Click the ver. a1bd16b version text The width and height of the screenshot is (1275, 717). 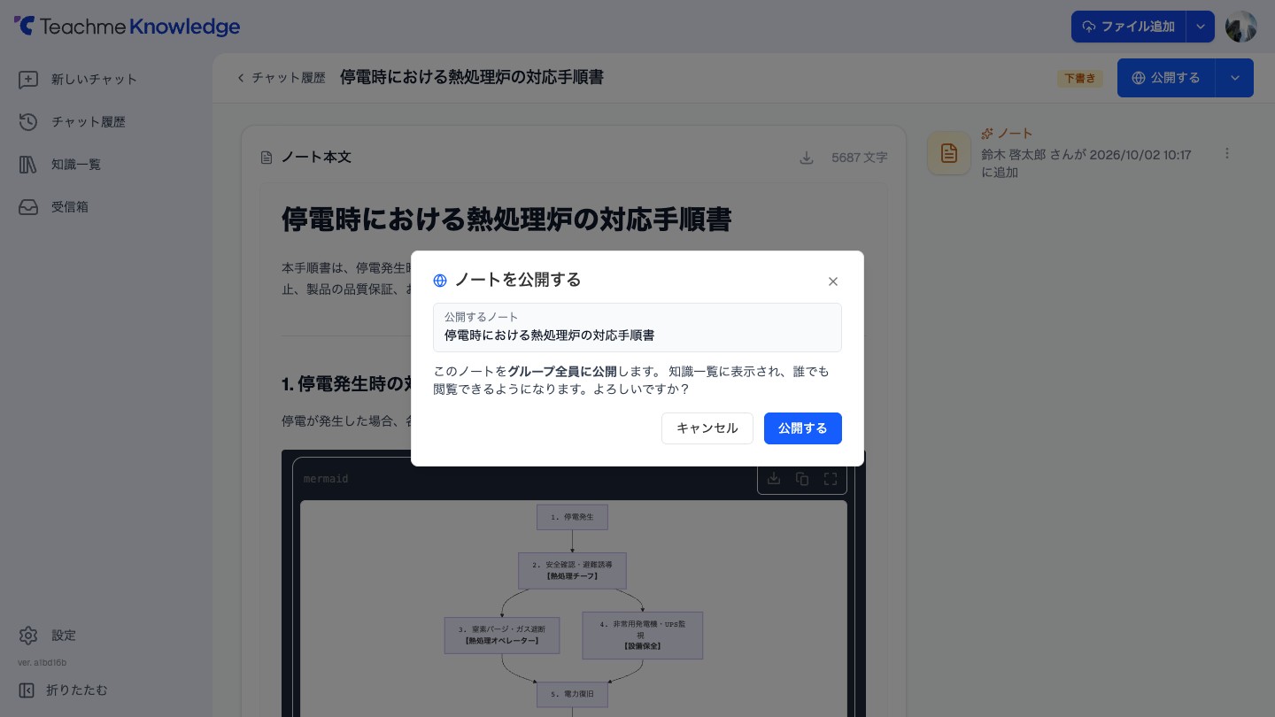pos(42,662)
